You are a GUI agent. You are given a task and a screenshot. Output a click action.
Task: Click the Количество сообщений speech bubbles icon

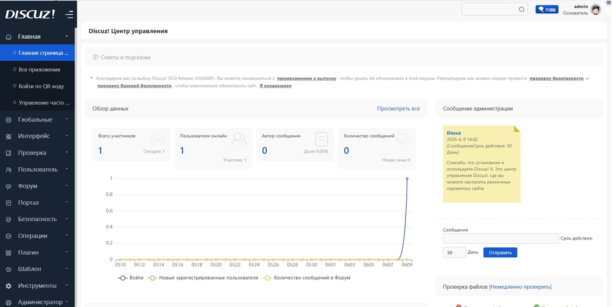click(403, 139)
